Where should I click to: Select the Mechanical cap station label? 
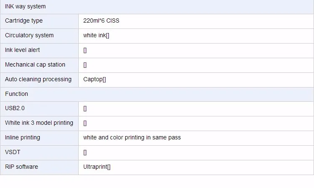(35, 65)
